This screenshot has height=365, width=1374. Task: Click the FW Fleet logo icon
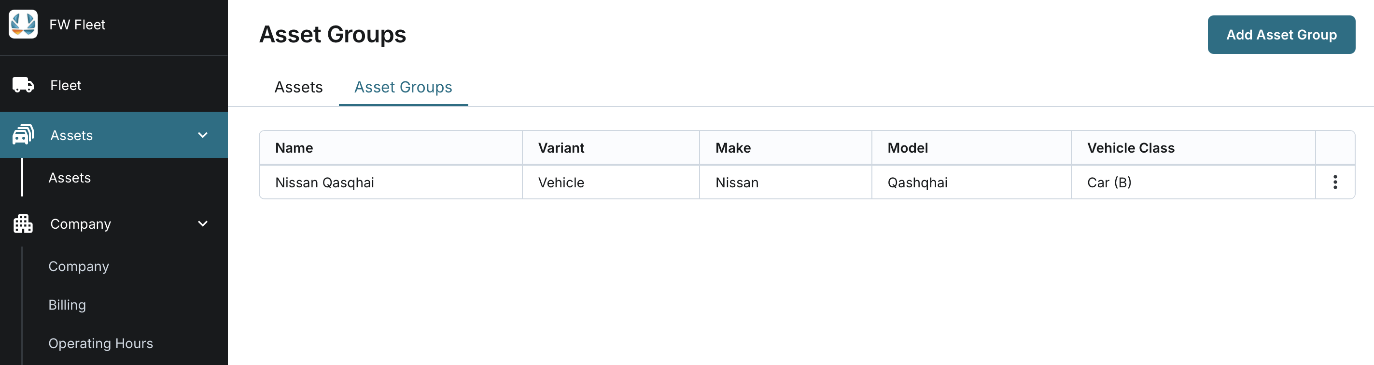(x=23, y=24)
